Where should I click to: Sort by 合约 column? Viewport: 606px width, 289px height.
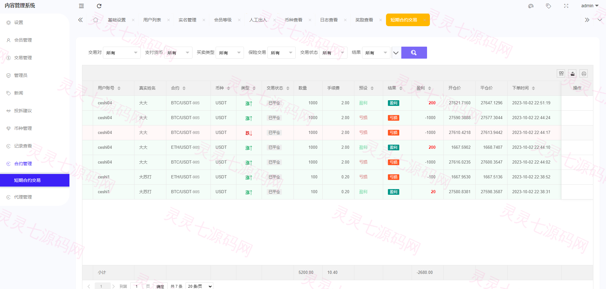[x=184, y=88]
